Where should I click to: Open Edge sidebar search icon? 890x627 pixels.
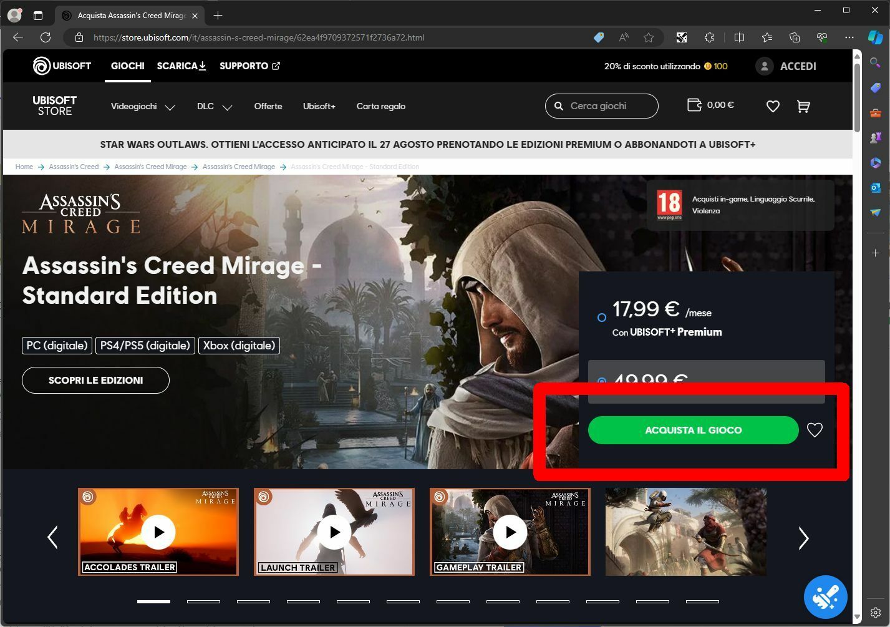pyautogui.click(x=876, y=62)
